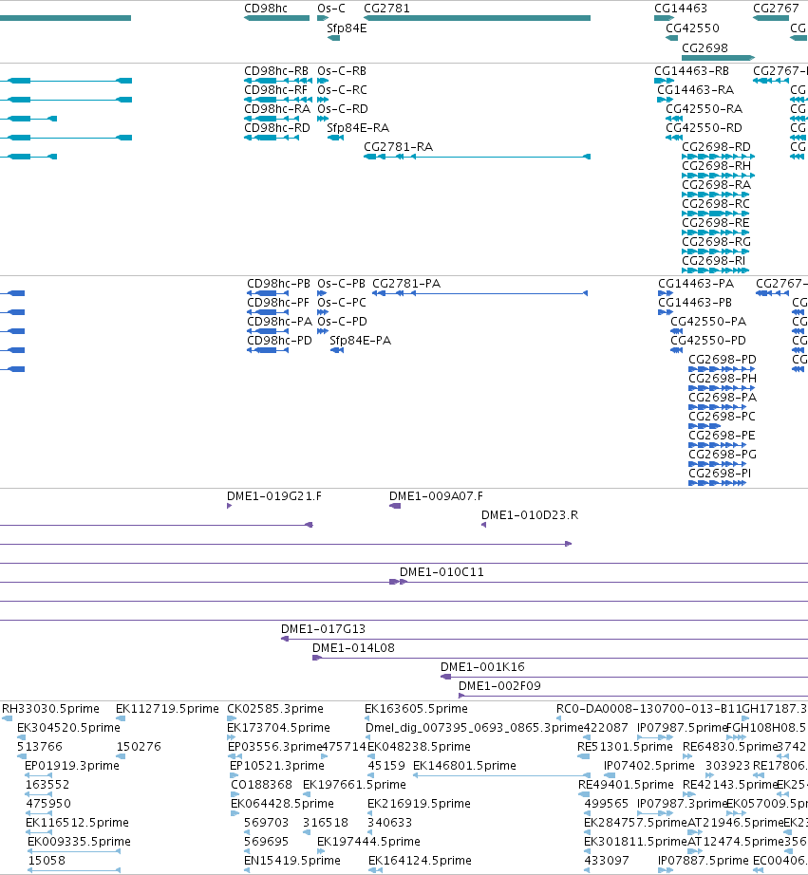Click the CD98hc-PB protein label
808x875 pixels.
[x=278, y=284]
